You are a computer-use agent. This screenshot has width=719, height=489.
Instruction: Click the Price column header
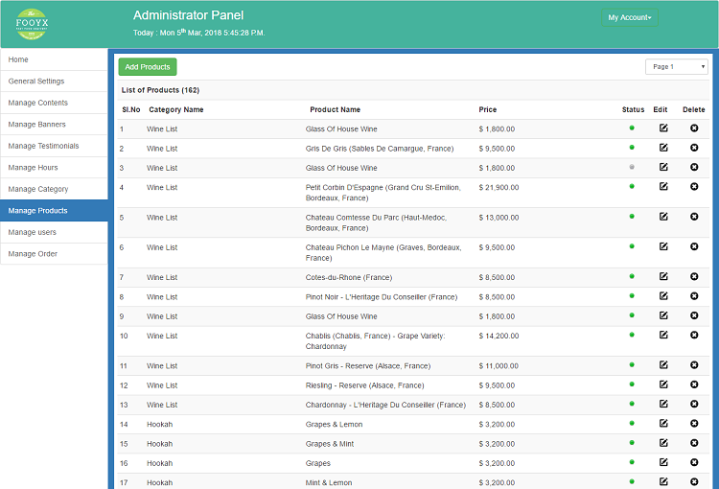click(488, 109)
